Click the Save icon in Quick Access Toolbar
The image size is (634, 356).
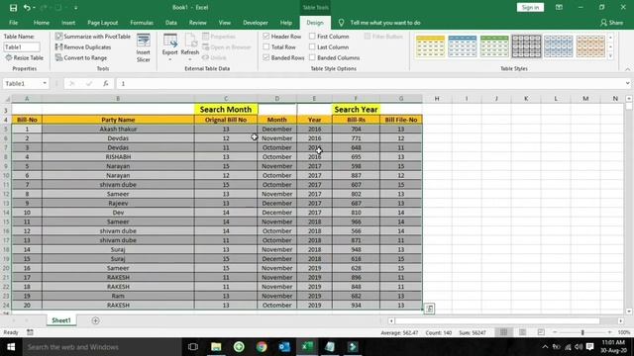pos(13,7)
